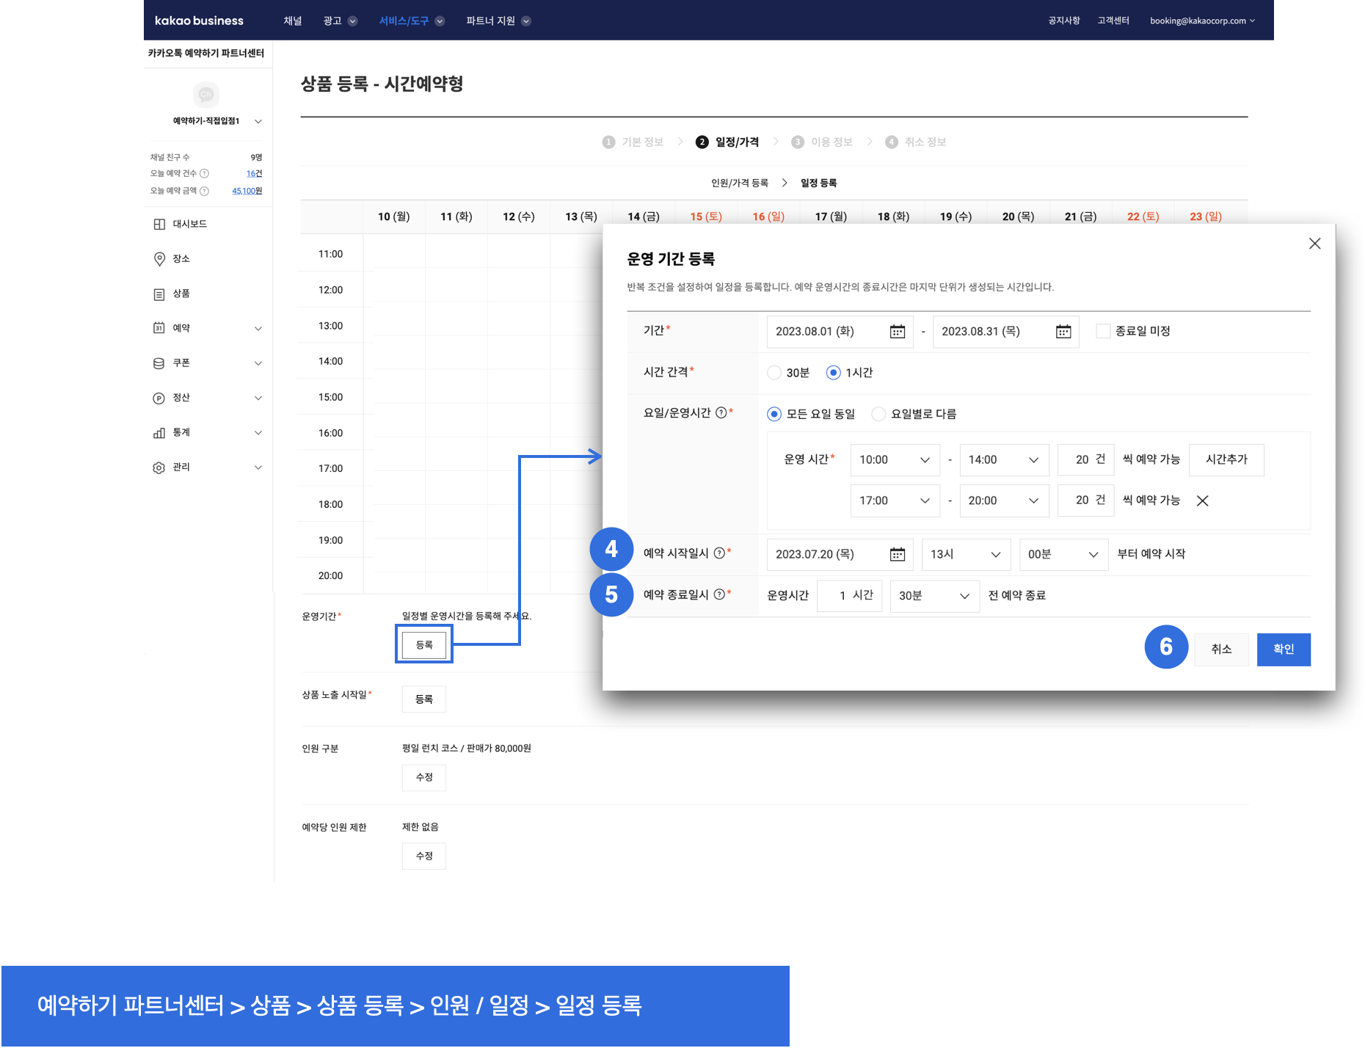Remove the 17:00-20:00 operating time row
The height and width of the screenshot is (1048, 1365).
coord(1202,501)
